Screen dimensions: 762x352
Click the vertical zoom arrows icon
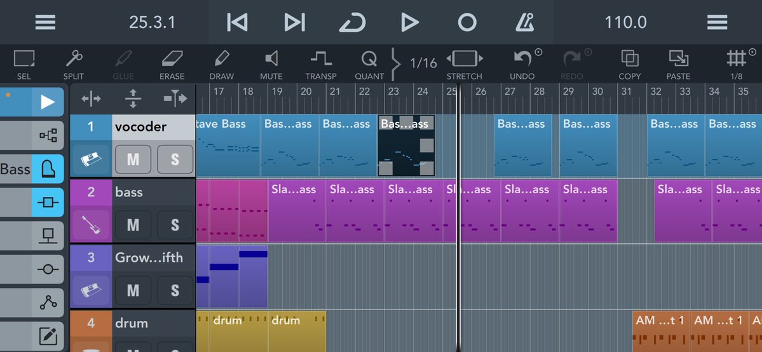click(x=133, y=98)
